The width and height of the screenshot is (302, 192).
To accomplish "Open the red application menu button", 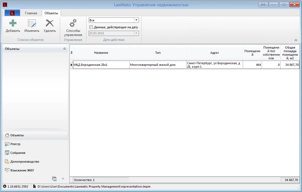I will (x=12, y=13).
